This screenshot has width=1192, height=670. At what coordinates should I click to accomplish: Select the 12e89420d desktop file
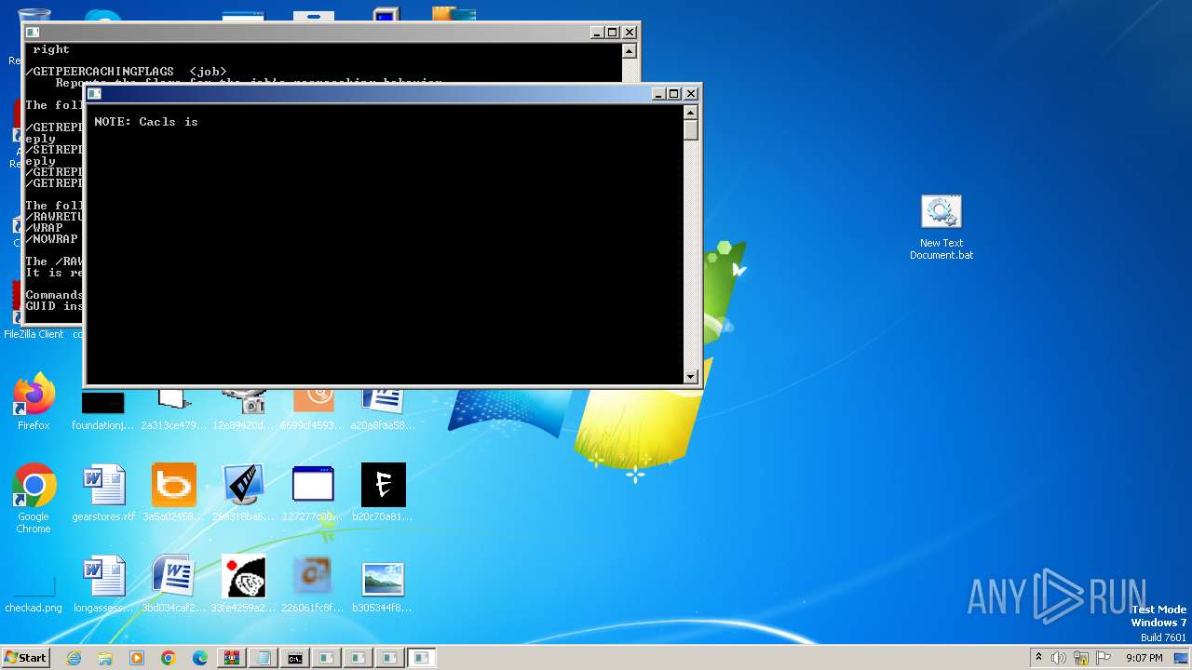pyautogui.click(x=244, y=410)
